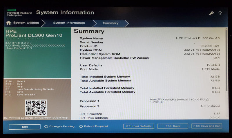Click Intel Xeon Bronze 3104 CPU value
The height and width of the screenshot is (138, 232).
(x=179, y=101)
